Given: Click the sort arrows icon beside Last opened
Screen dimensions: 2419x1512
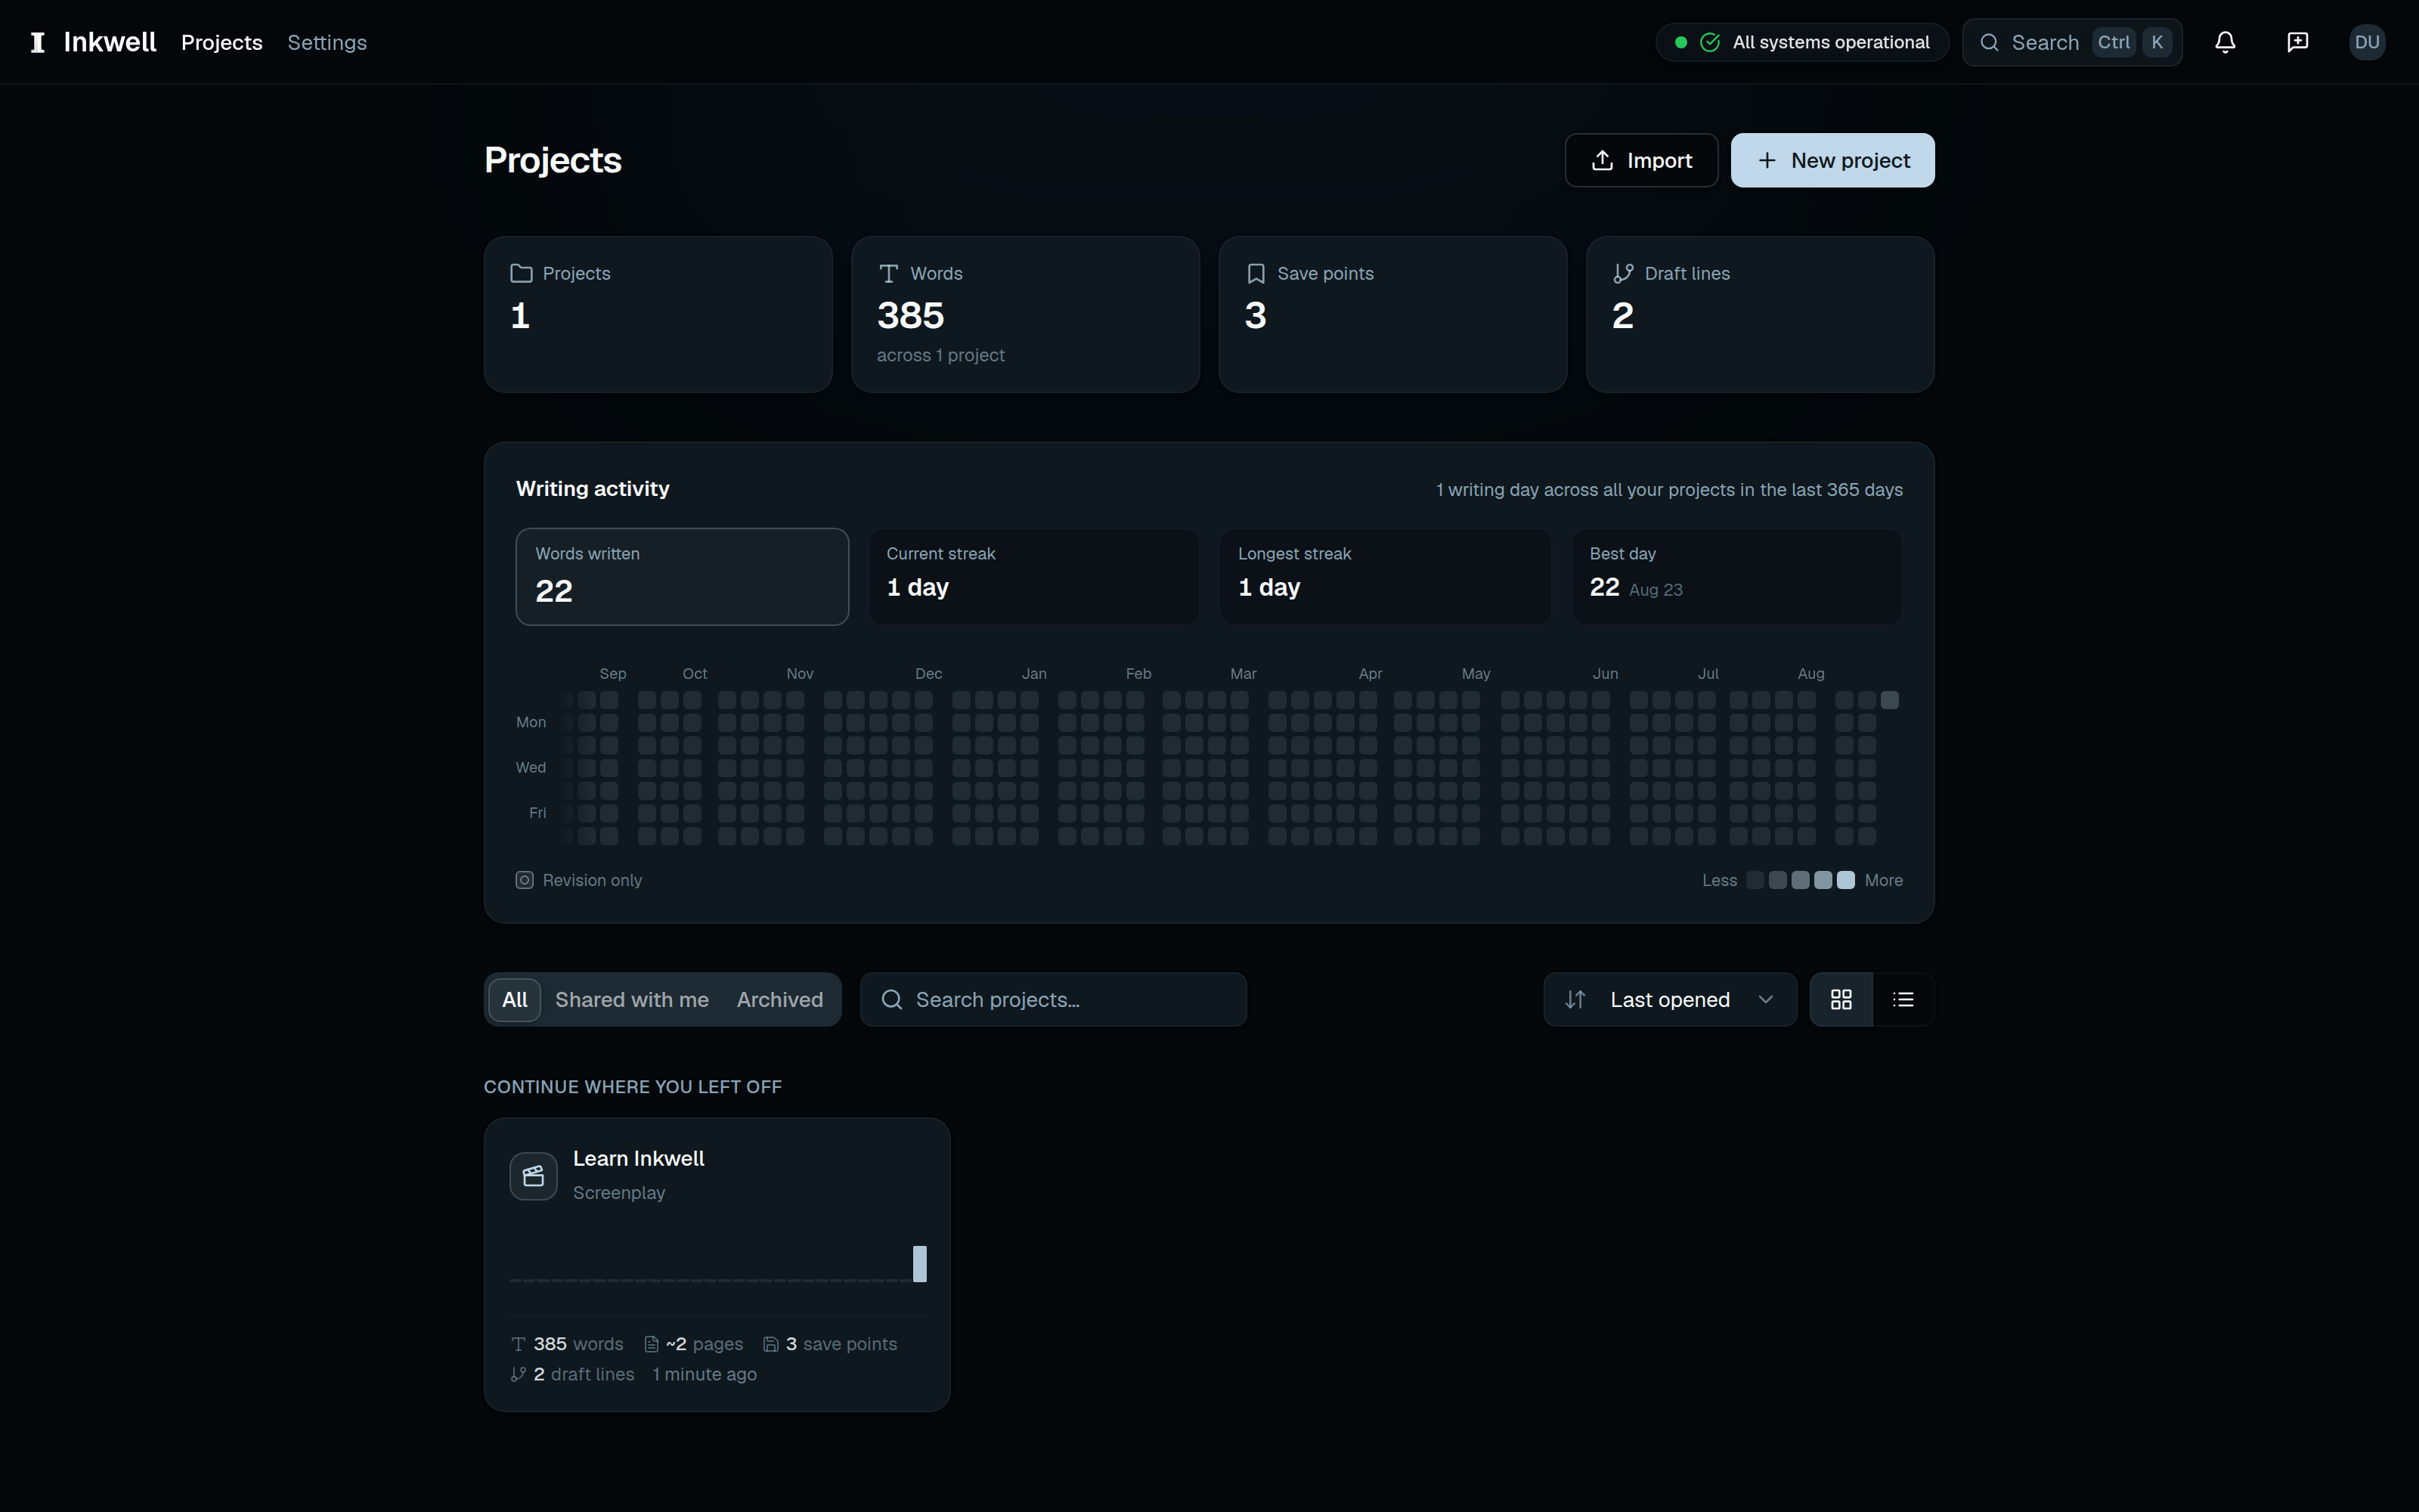Looking at the screenshot, I should click(1575, 999).
